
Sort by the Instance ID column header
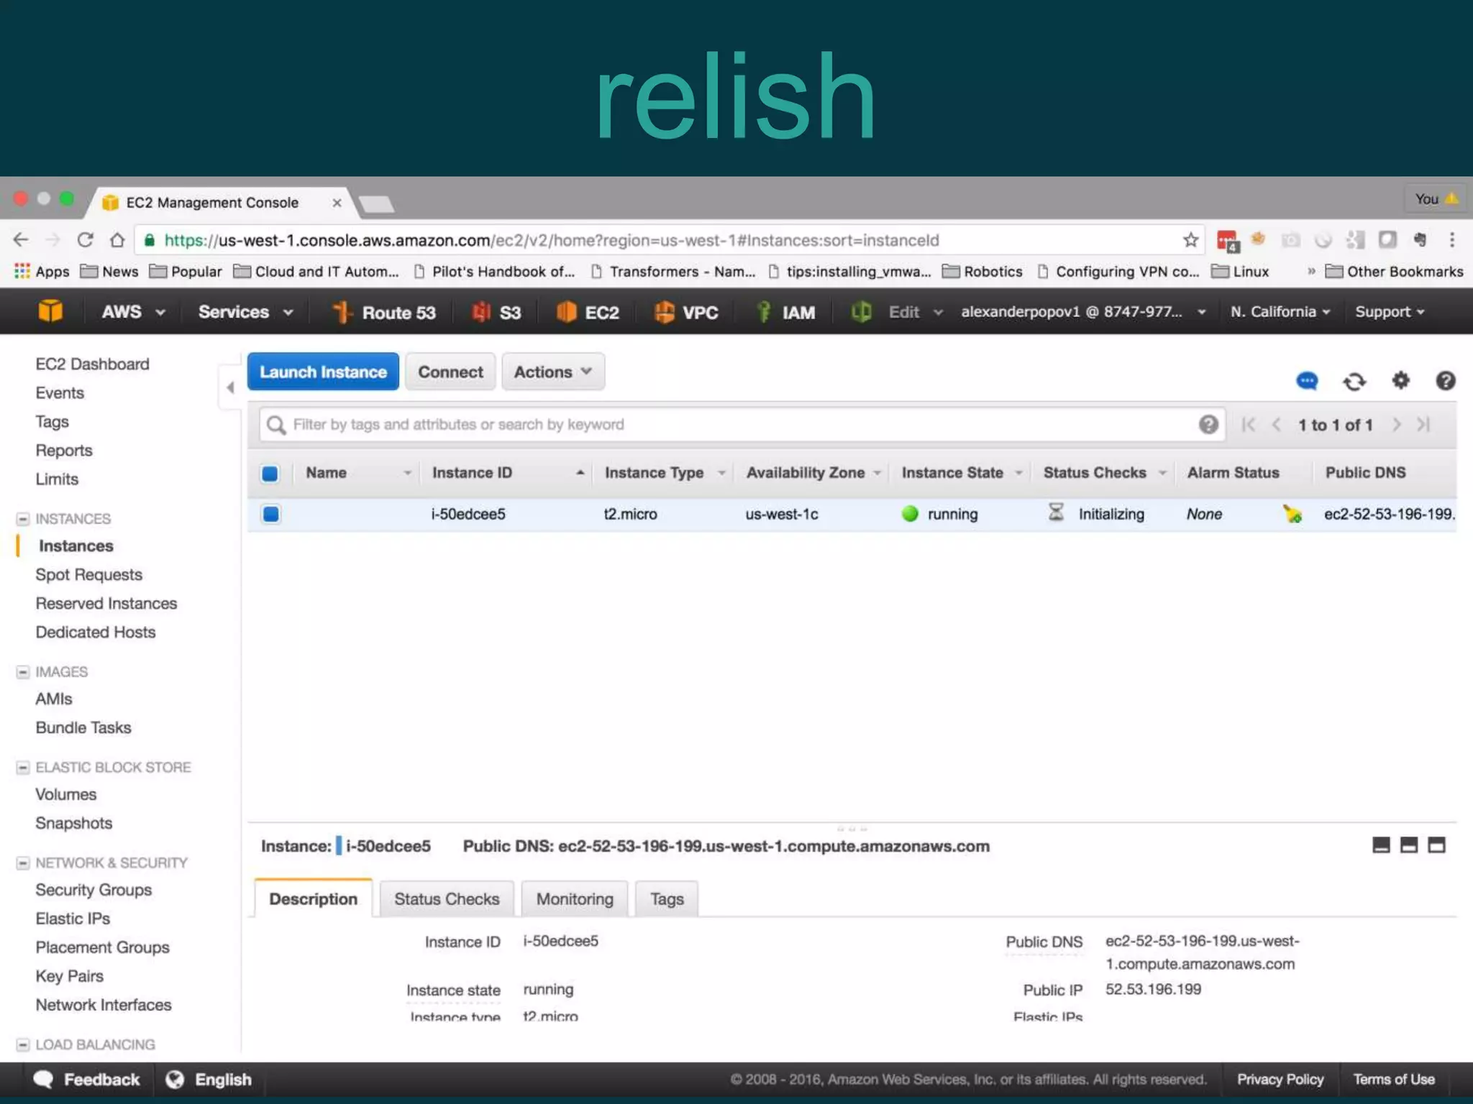[508, 473]
